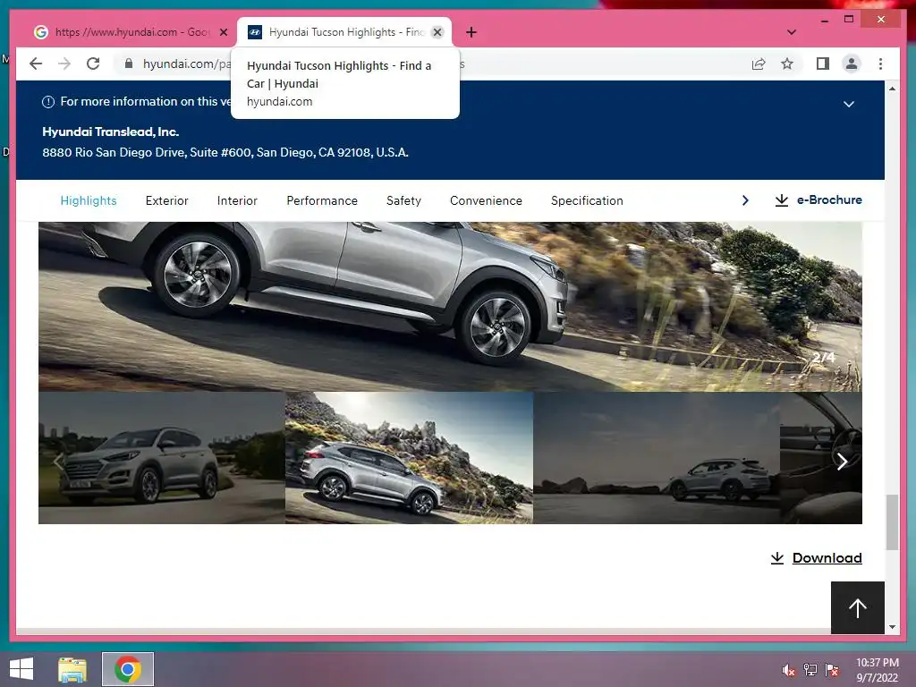Click the Action Center flag icon
This screenshot has height=687, width=916.
point(832,670)
